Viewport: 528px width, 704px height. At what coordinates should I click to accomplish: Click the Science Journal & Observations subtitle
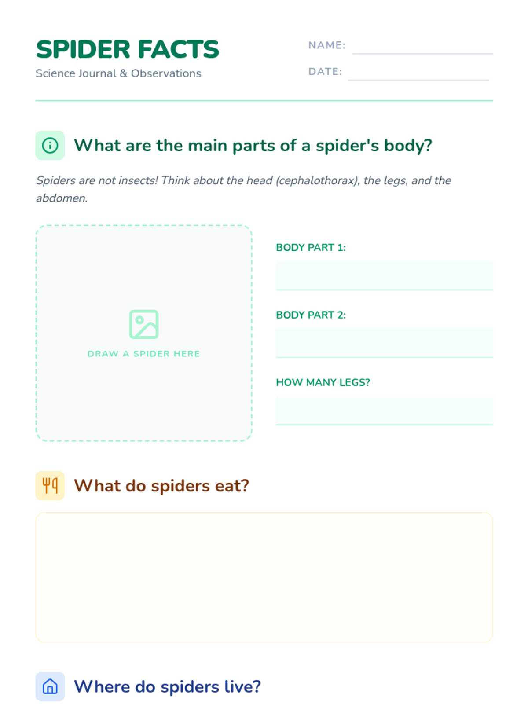(118, 73)
